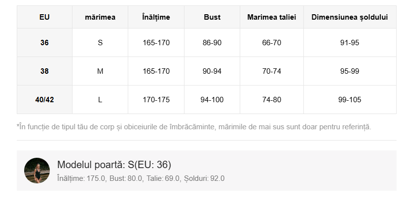Click the Modelul poartă S(EU: 36) heading
Image resolution: width=404 pixels, height=203 pixels.
coord(114,165)
